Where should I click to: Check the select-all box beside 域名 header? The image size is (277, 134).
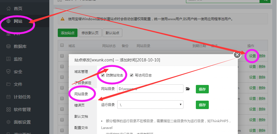[x=62, y=45]
